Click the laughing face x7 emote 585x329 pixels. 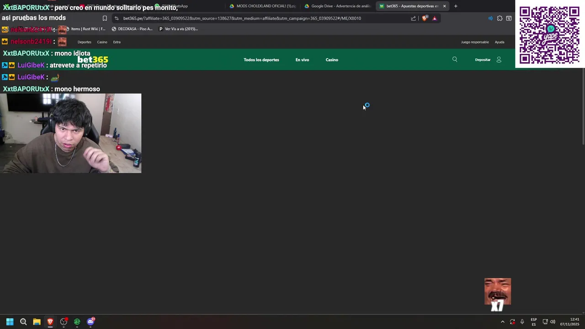(x=498, y=295)
